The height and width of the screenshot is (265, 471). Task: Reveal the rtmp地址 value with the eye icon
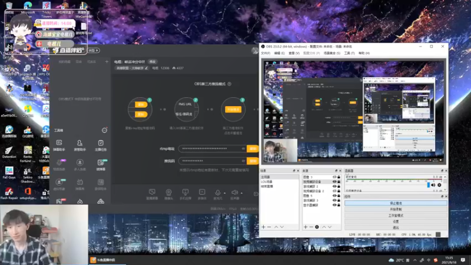[243, 148]
